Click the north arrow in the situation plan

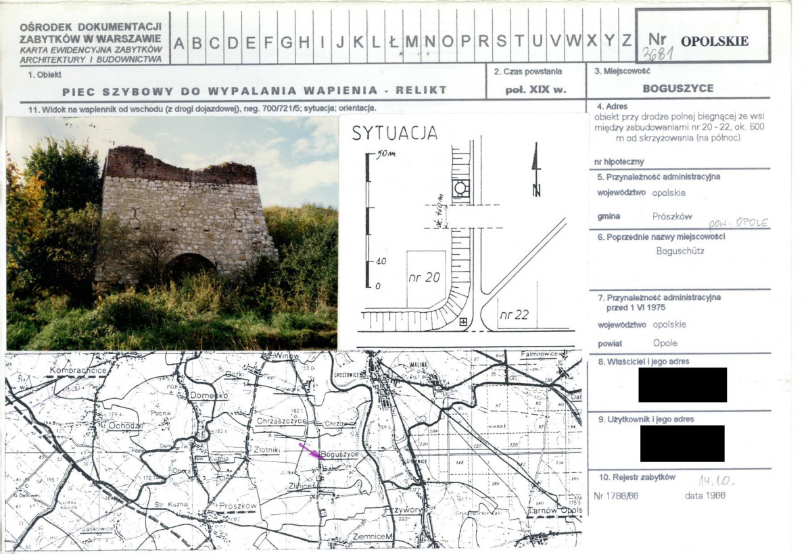(x=536, y=170)
